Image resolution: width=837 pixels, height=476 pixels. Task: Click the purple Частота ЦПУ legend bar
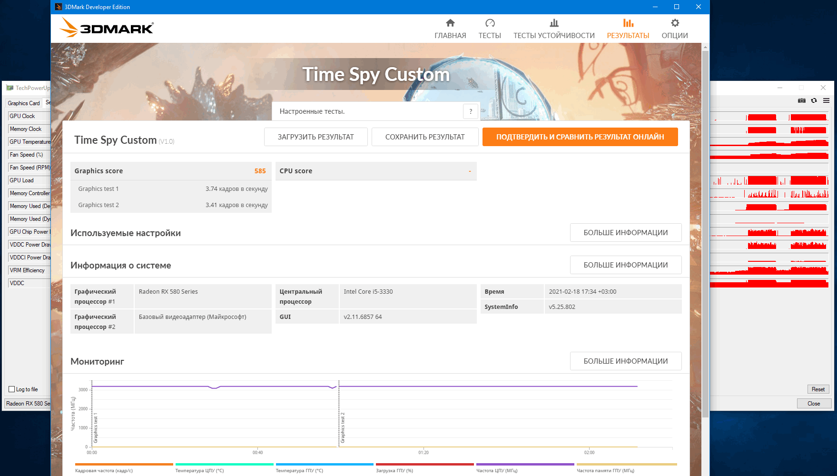pyautogui.click(x=525, y=464)
